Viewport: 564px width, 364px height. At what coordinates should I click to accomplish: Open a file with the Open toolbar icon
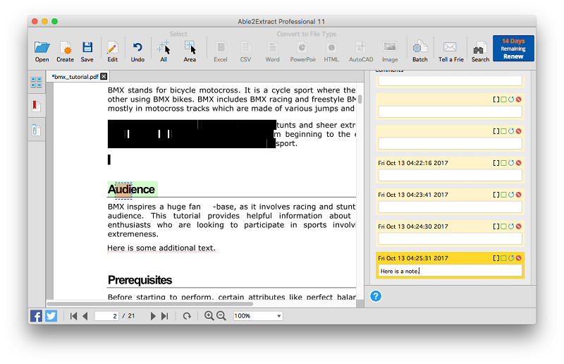point(42,51)
